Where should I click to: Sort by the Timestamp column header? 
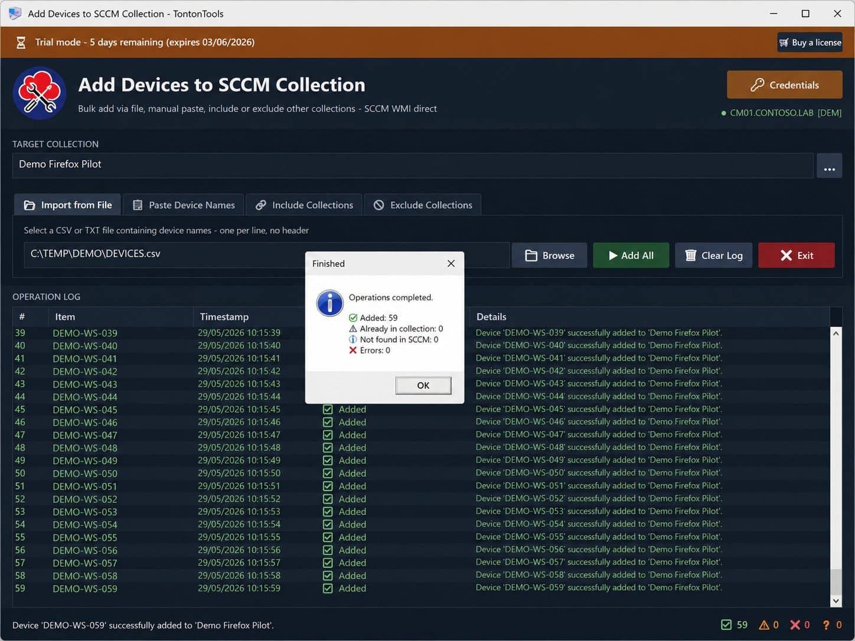point(249,317)
